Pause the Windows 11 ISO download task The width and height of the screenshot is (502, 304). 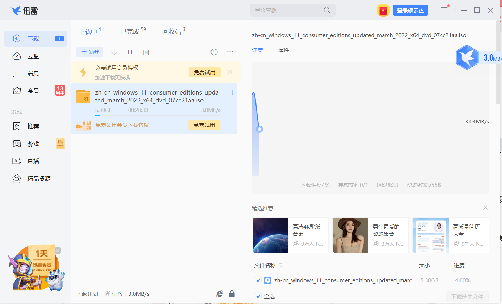coord(230,92)
